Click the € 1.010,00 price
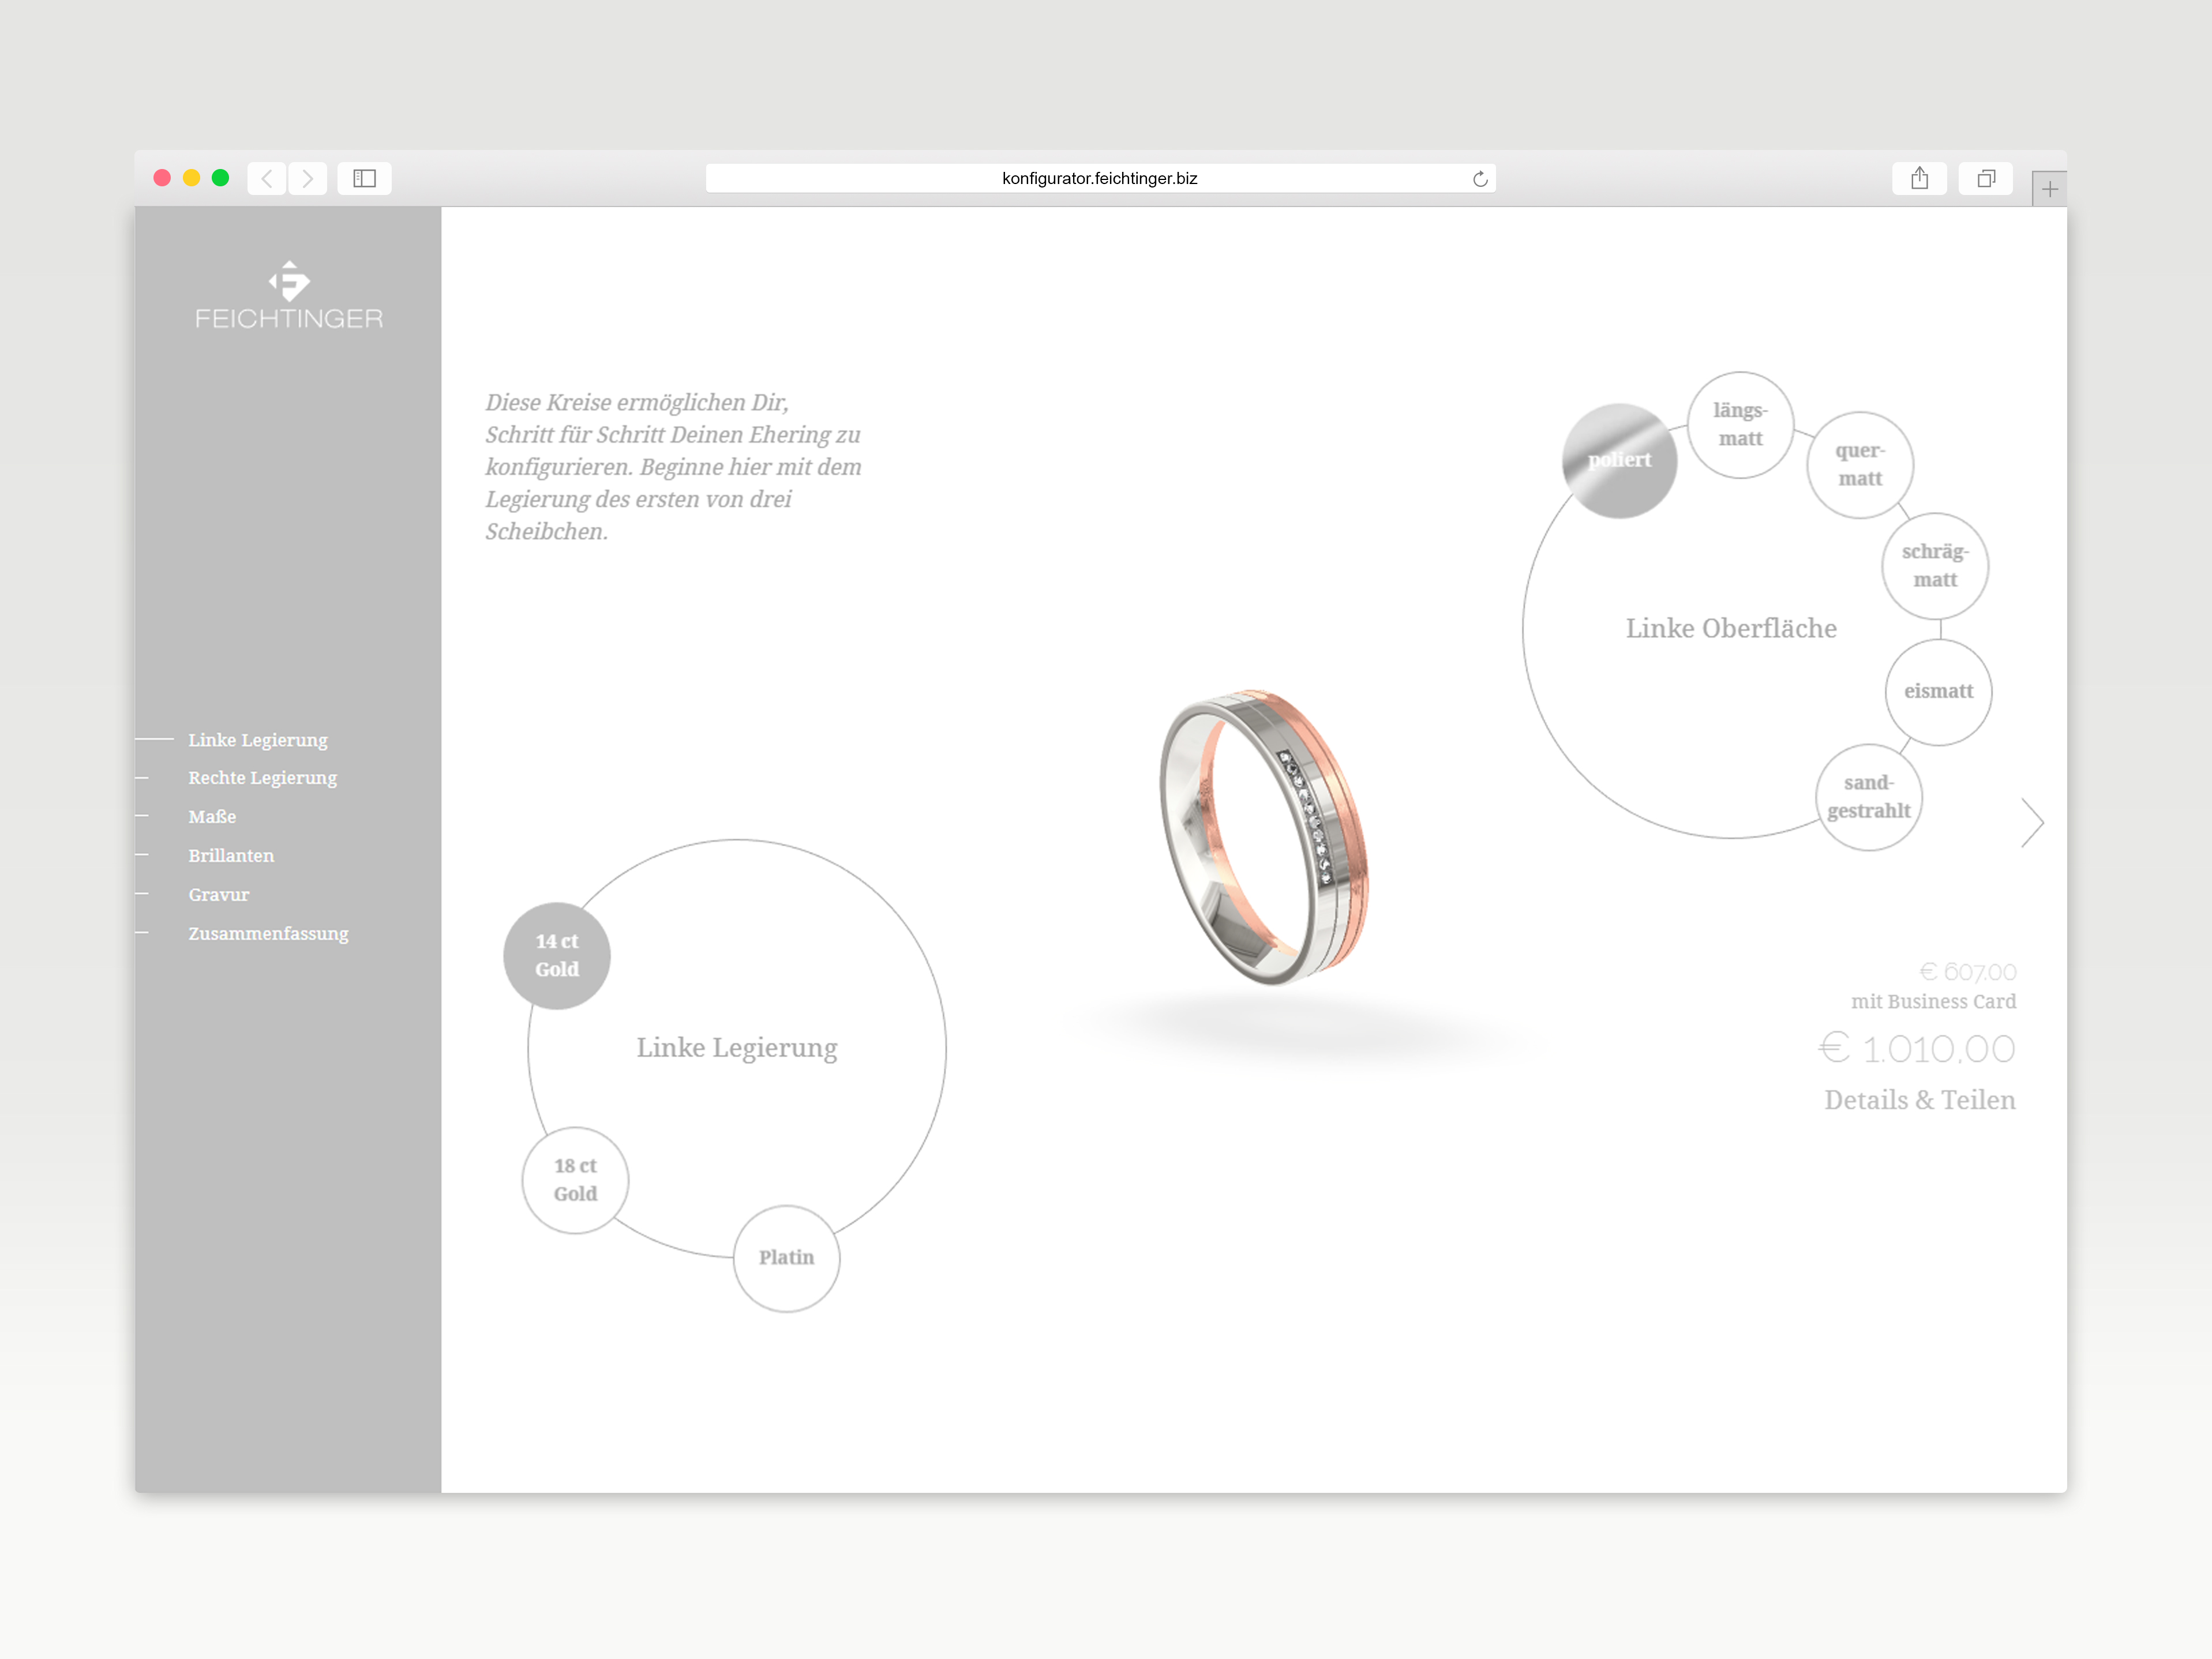 coord(1917,1048)
